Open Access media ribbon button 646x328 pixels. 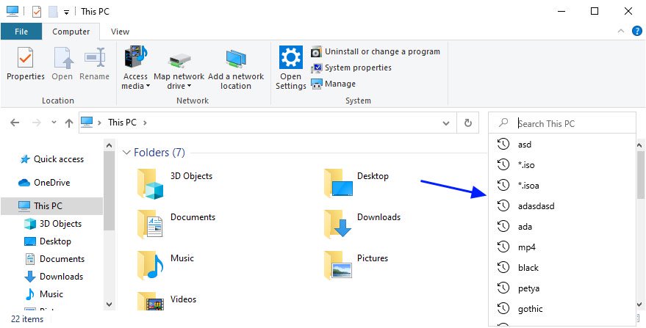click(x=135, y=68)
